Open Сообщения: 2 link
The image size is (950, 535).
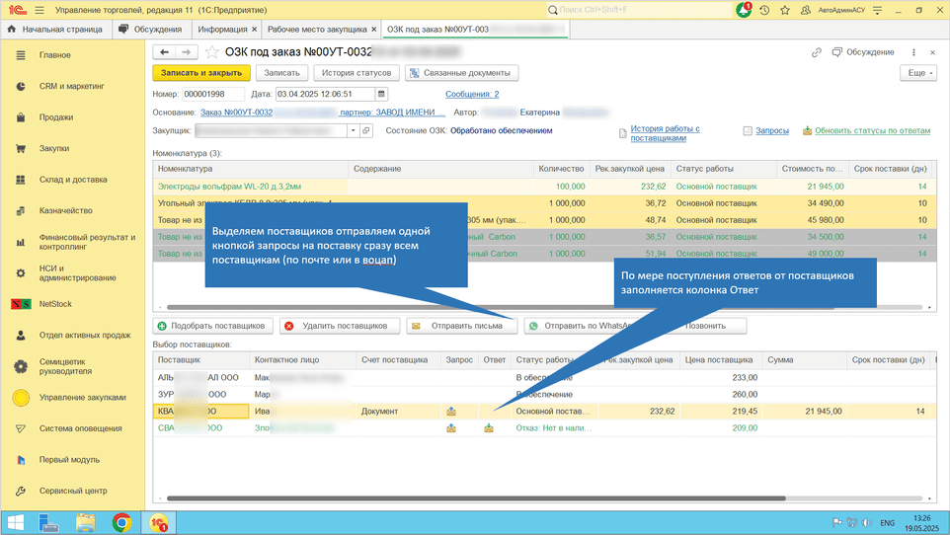pyautogui.click(x=472, y=94)
